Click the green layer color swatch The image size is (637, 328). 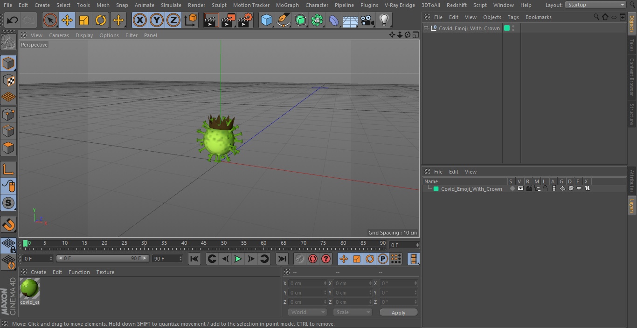tap(436, 189)
